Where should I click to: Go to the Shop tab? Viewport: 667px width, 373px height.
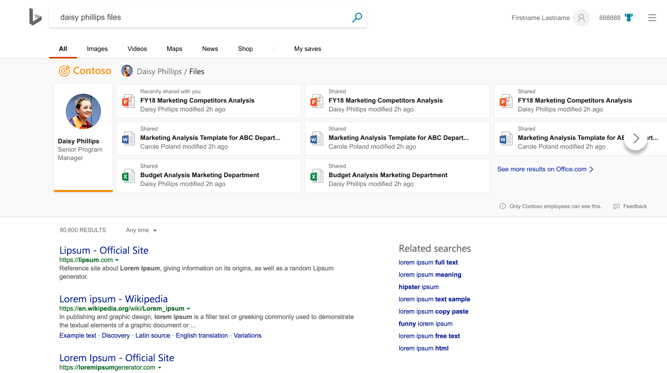tap(245, 49)
